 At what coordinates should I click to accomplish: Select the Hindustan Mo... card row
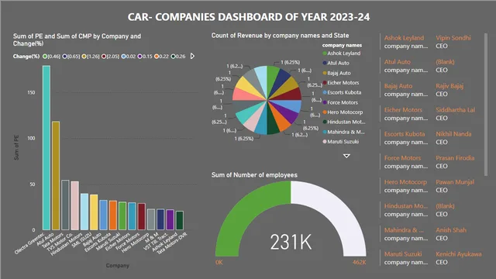[430, 210]
